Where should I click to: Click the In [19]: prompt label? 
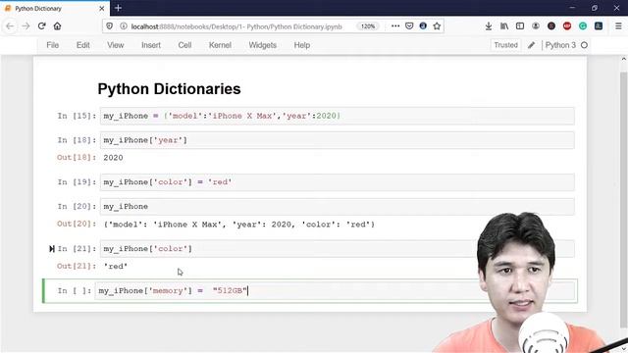[x=77, y=182]
